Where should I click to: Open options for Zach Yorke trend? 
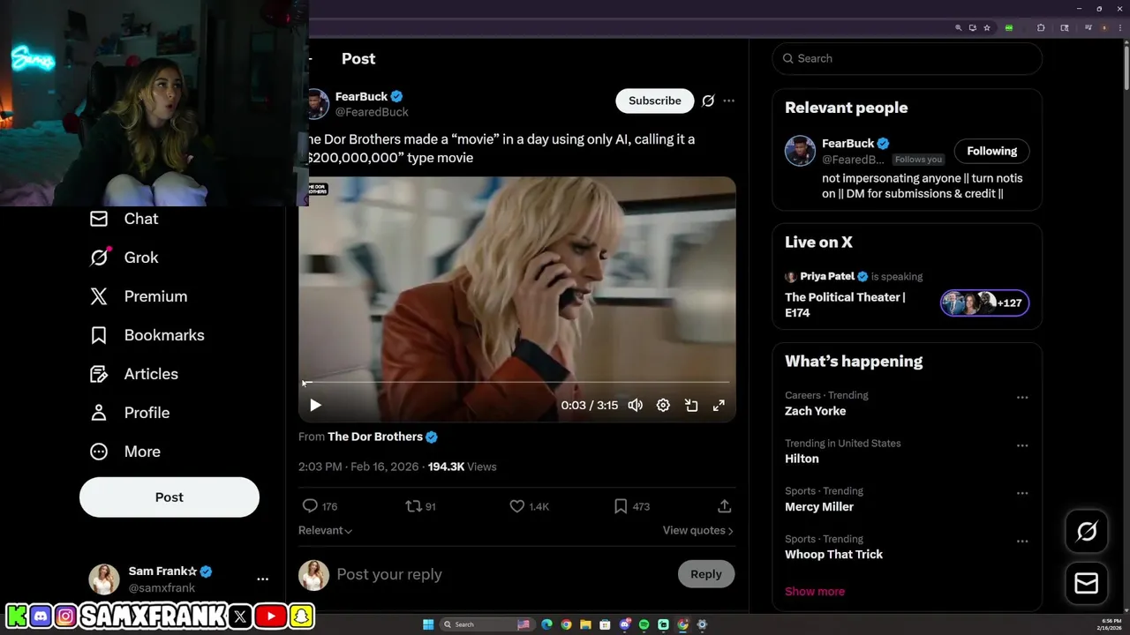1022,398
